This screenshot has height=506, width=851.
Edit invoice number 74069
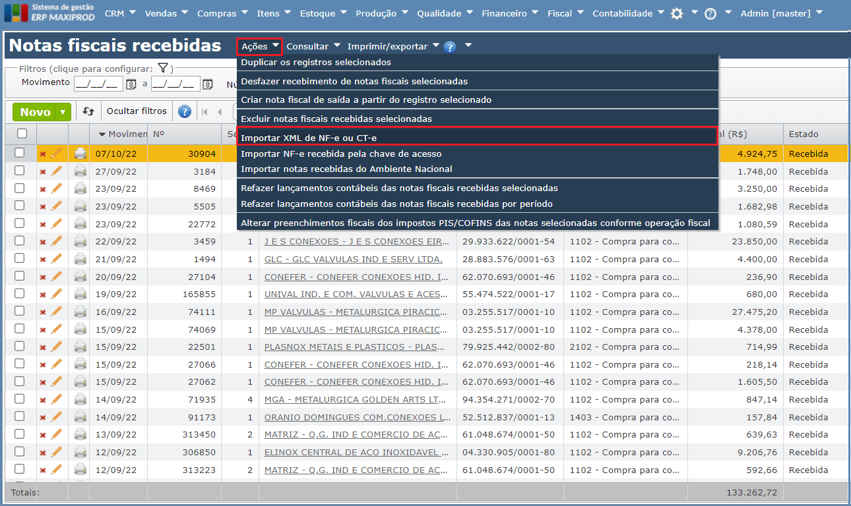point(57,329)
